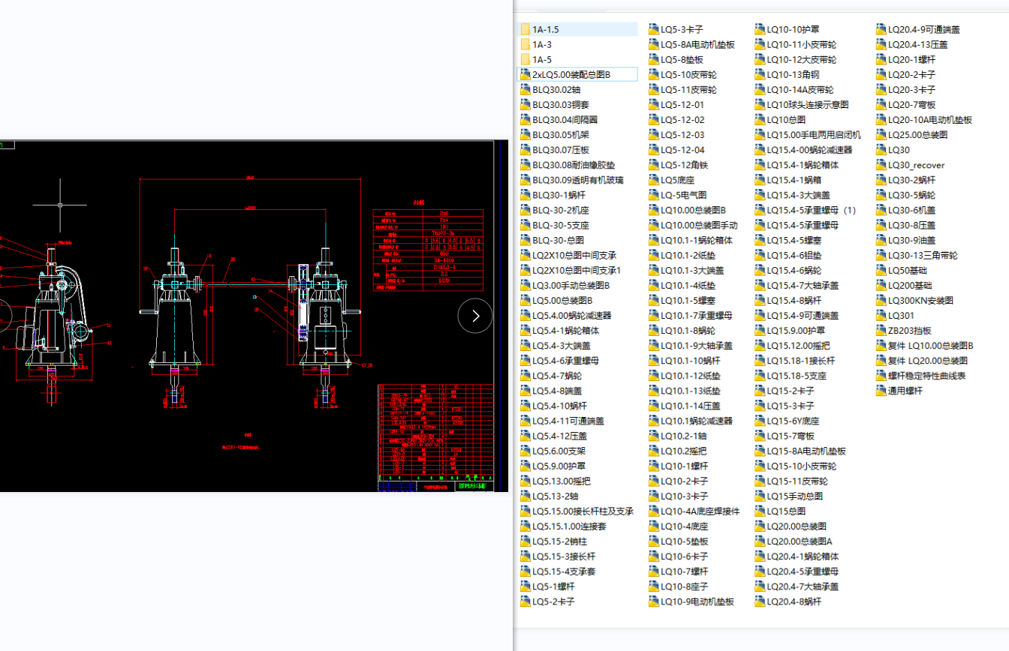Click the CAD drawing preview image

pos(254,316)
